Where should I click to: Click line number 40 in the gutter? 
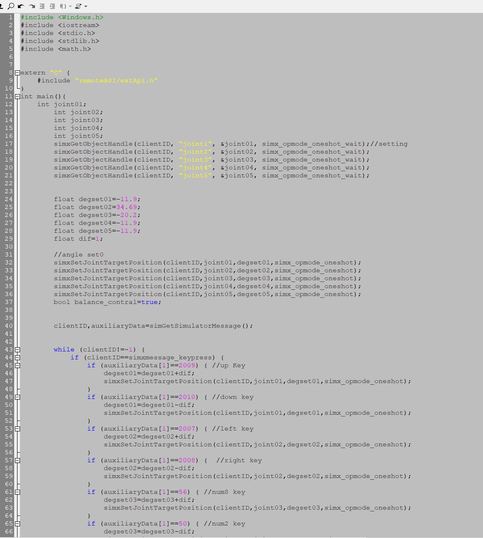point(9,326)
